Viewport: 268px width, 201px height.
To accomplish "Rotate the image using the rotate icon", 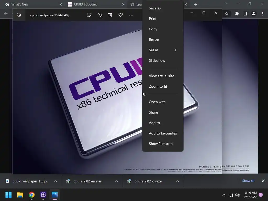I will pyautogui.click(x=100, y=15).
